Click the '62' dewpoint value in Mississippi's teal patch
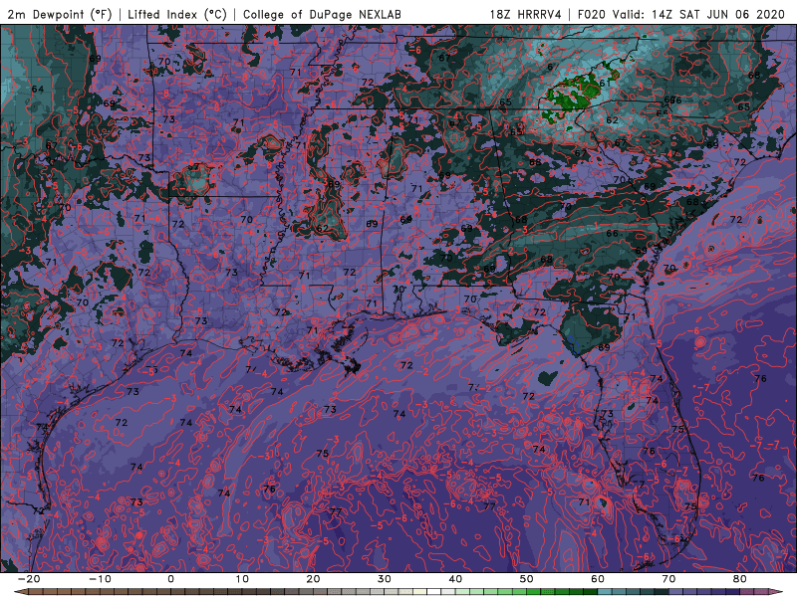 tap(322, 229)
